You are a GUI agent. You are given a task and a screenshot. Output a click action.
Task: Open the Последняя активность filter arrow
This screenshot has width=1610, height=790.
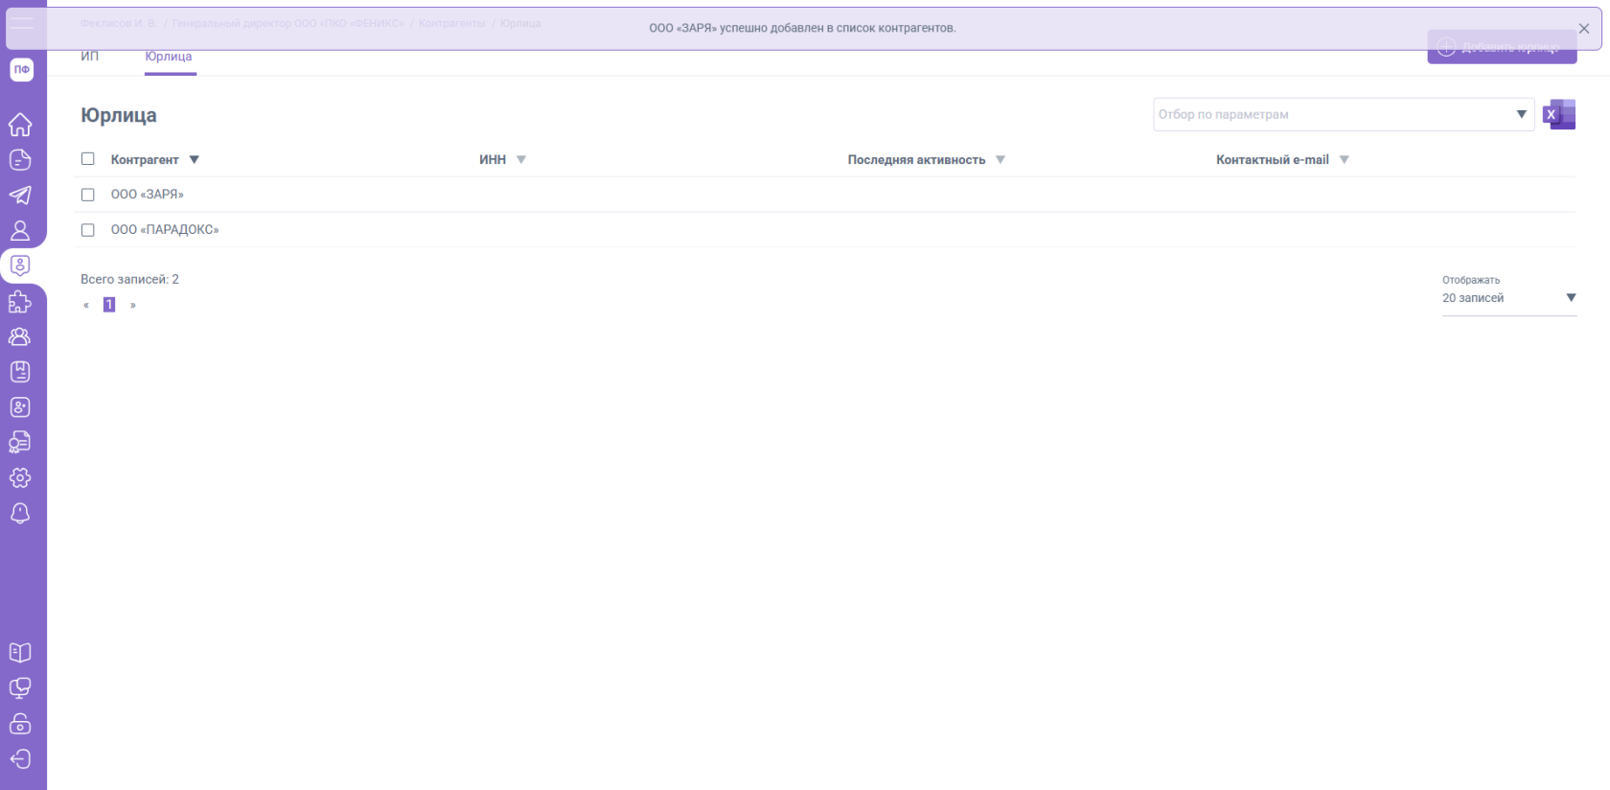pyautogui.click(x=1000, y=160)
